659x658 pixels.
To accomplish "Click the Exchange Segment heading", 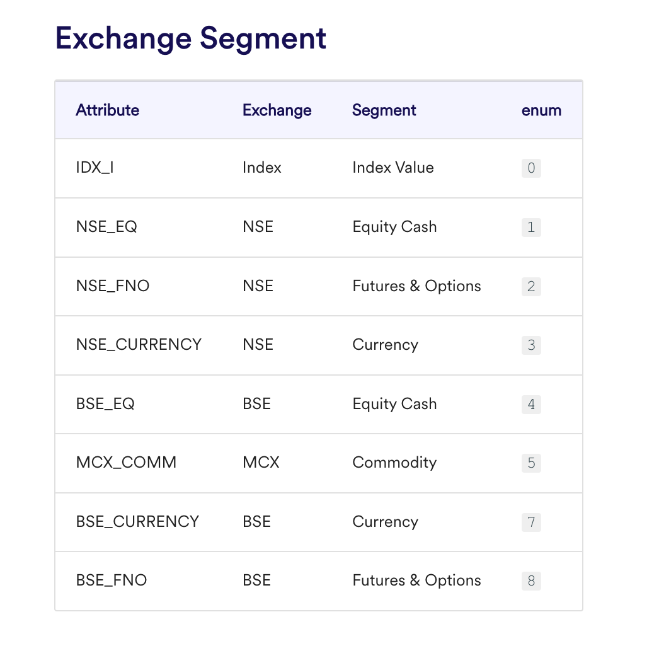I will [x=190, y=39].
